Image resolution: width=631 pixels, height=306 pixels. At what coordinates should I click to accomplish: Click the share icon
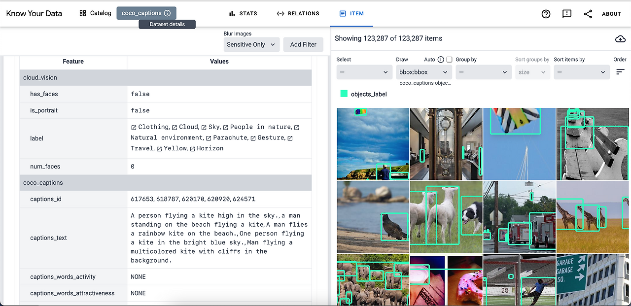coord(588,14)
